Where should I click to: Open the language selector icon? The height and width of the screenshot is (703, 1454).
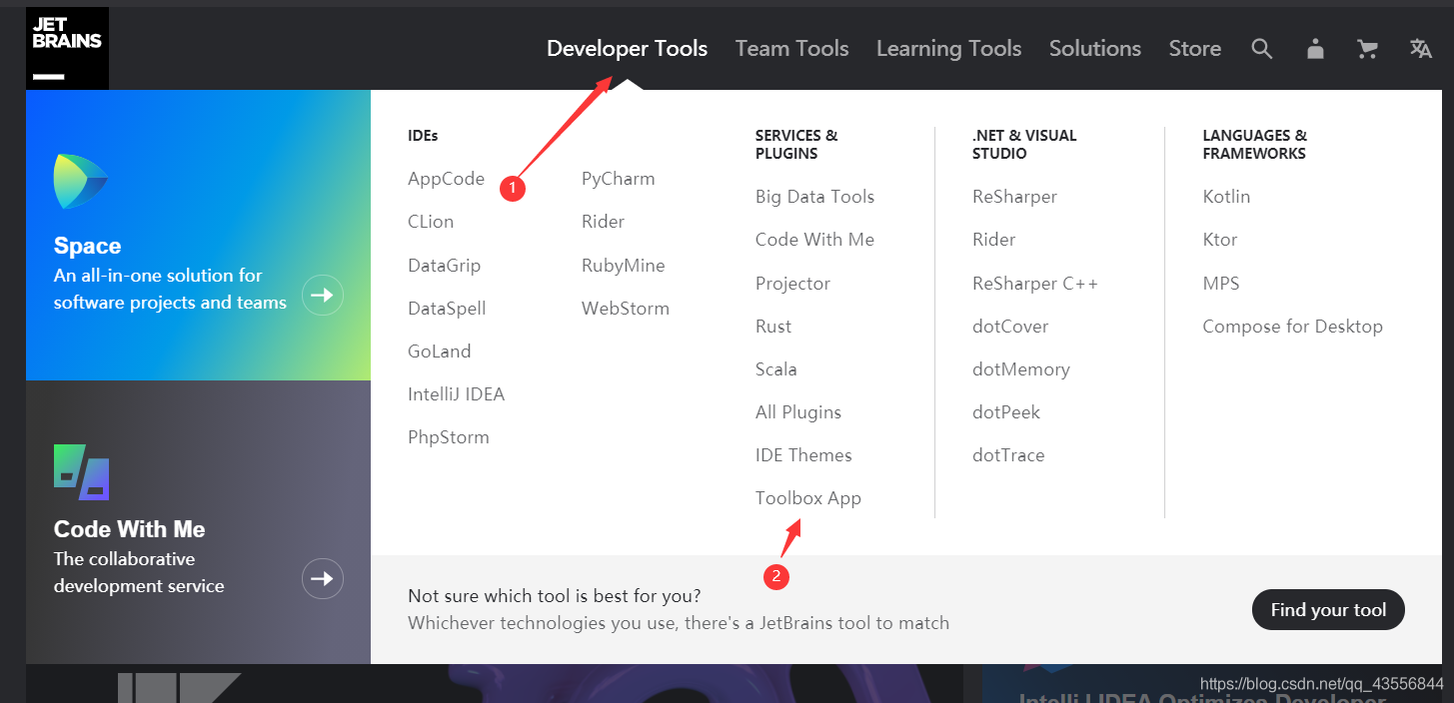1420,48
